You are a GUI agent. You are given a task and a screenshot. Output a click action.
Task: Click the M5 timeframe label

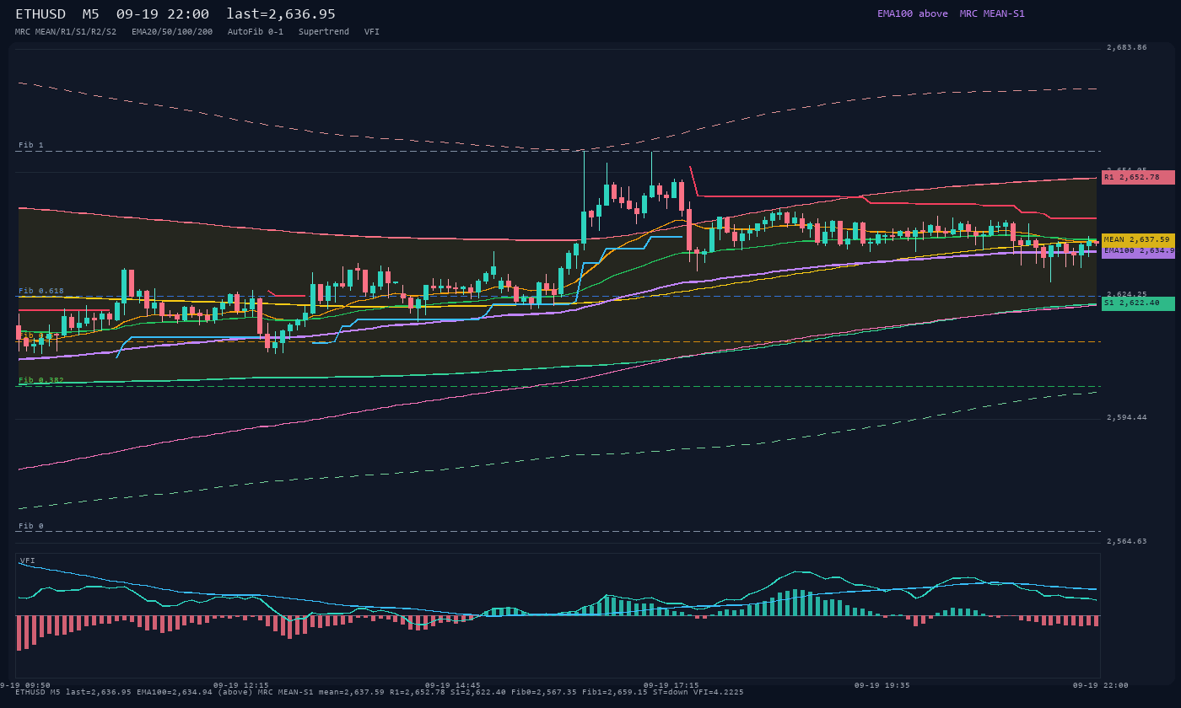[x=91, y=13]
